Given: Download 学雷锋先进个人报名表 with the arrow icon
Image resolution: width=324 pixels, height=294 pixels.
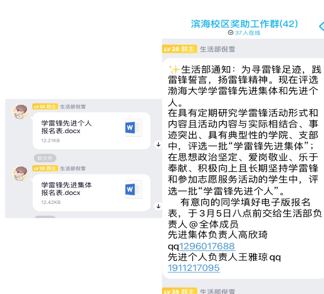Looking at the screenshot, I should pyautogui.click(x=158, y=144).
